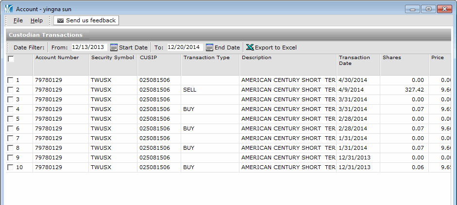
Task: Click the Export to Excel icon
Action: (x=250, y=47)
